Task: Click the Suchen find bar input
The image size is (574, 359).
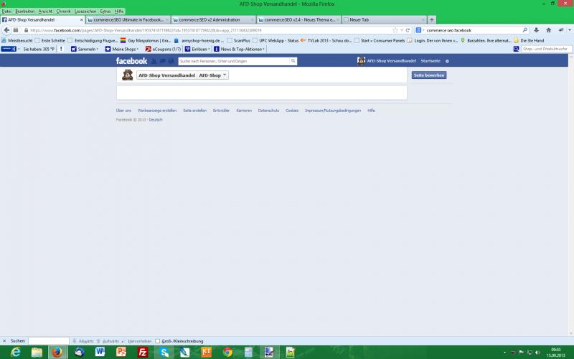Action: click(x=49, y=340)
